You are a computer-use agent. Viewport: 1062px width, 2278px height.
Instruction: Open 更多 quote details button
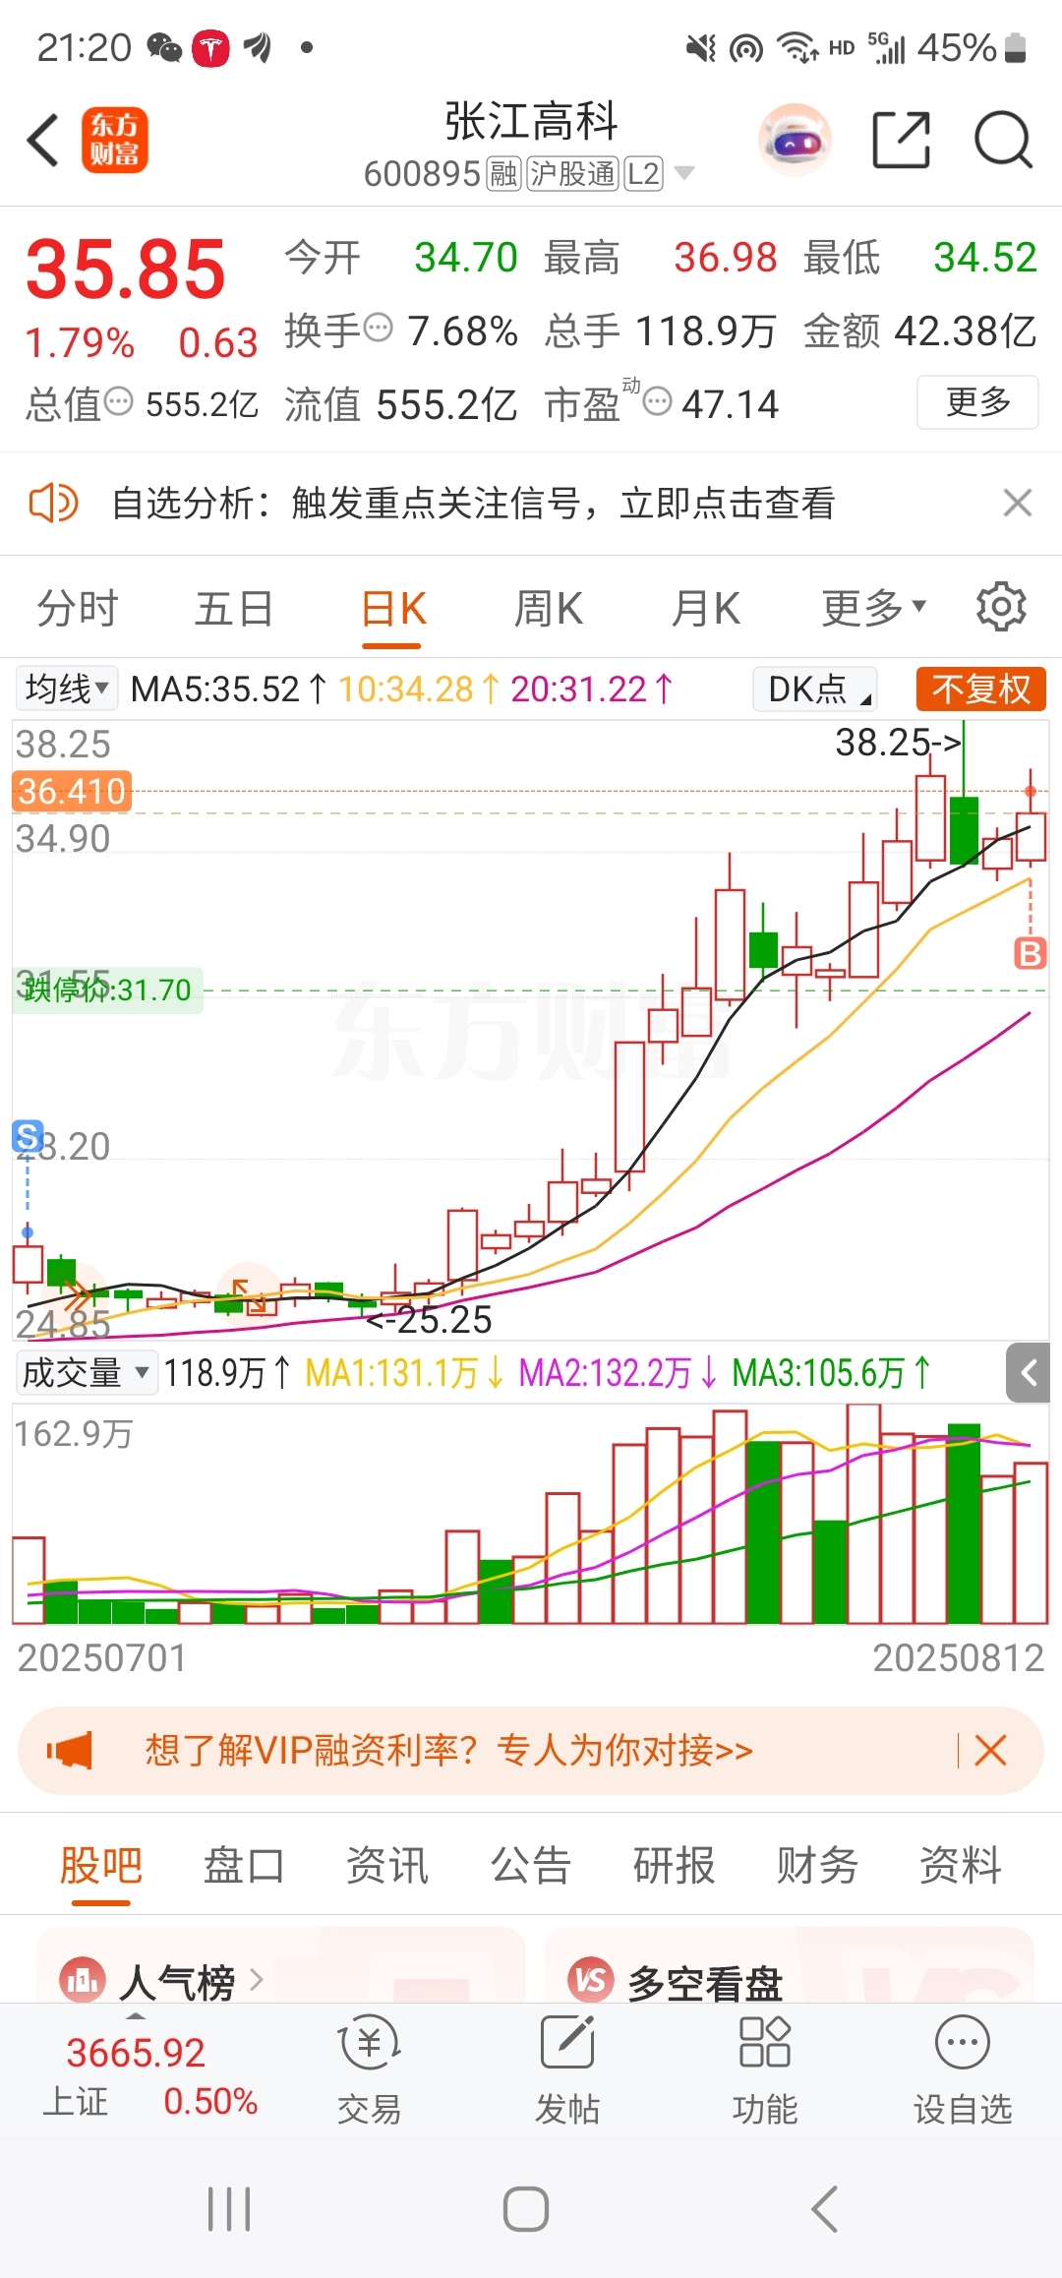pos(977,401)
